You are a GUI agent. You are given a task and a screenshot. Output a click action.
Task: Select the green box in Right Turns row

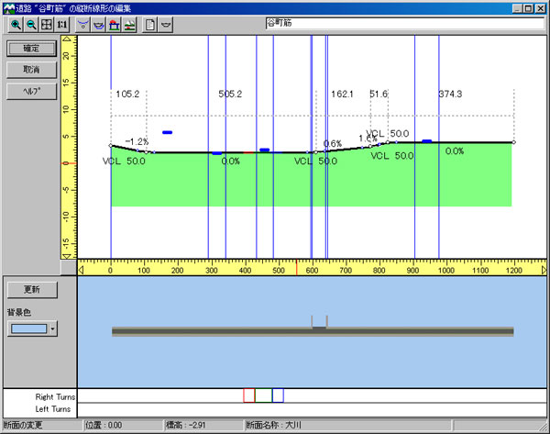pos(263,395)
